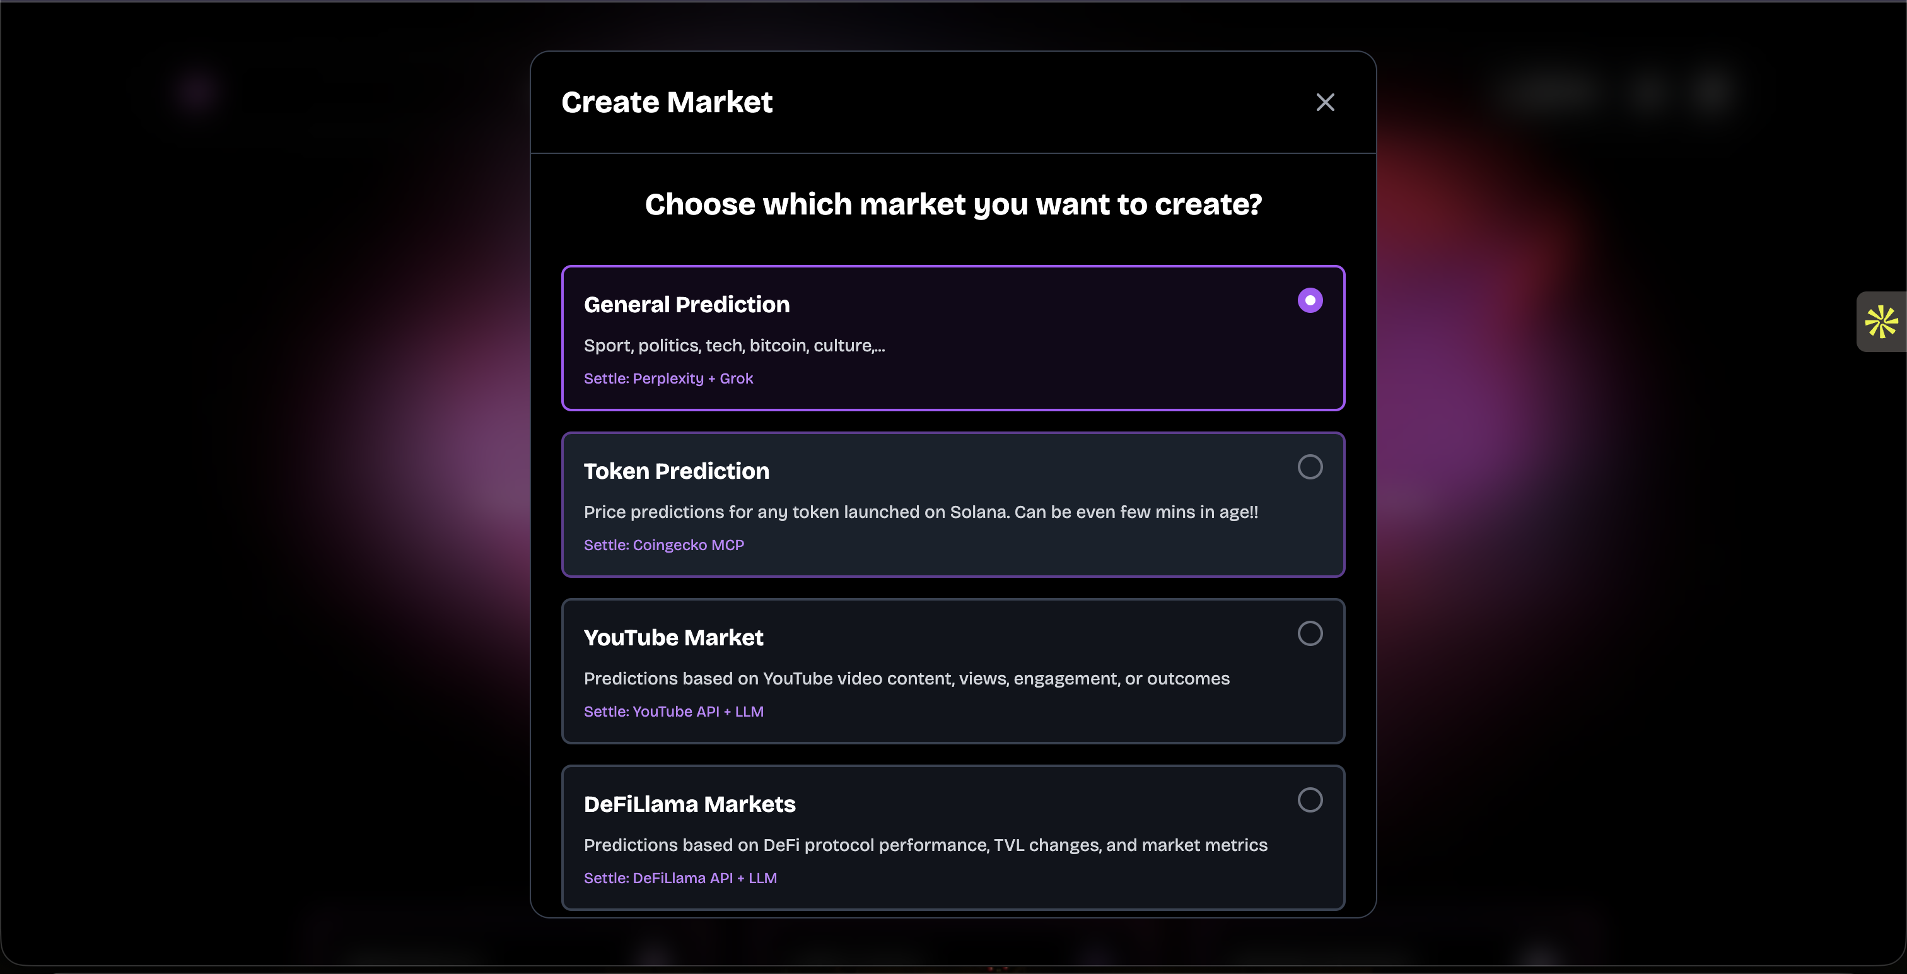Screen dimensions: 1907x974
Task: Select the Token Prediction radio button
Action: [1310, 467]
